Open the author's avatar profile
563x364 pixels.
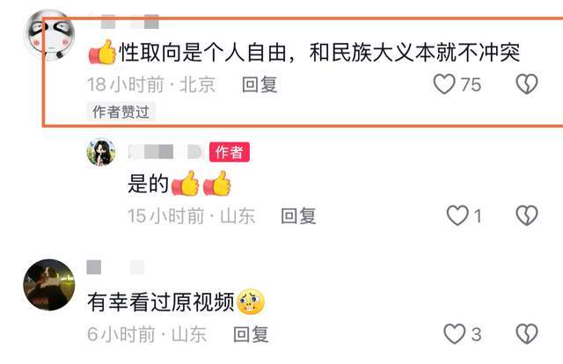(101, 152)
